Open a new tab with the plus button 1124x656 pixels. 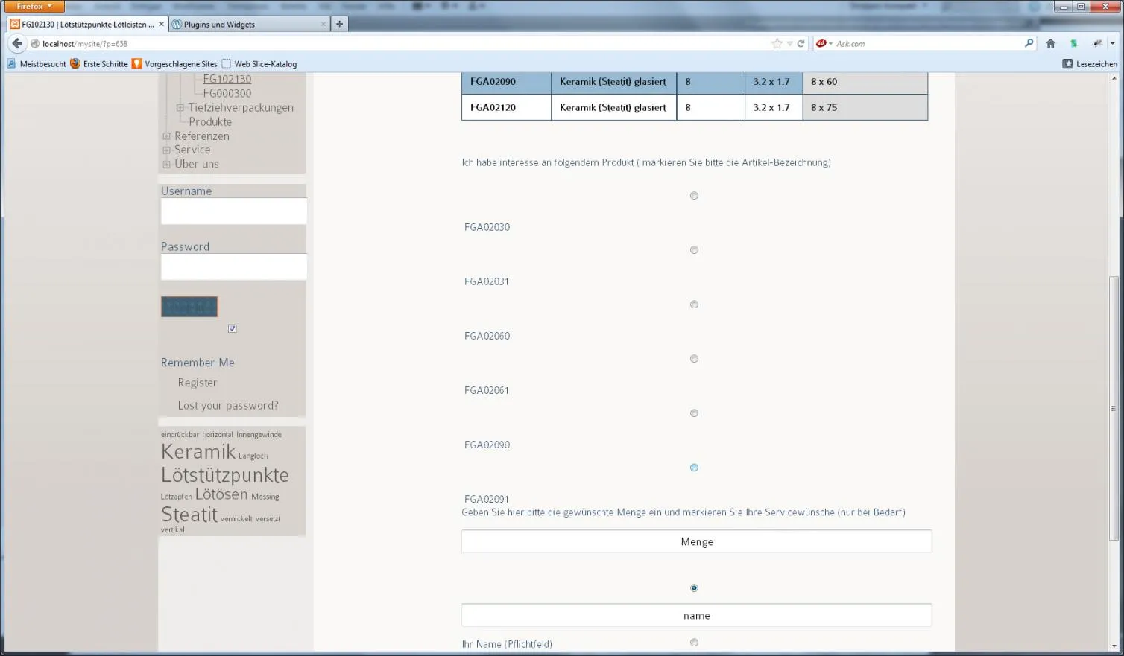coord(339,24)
